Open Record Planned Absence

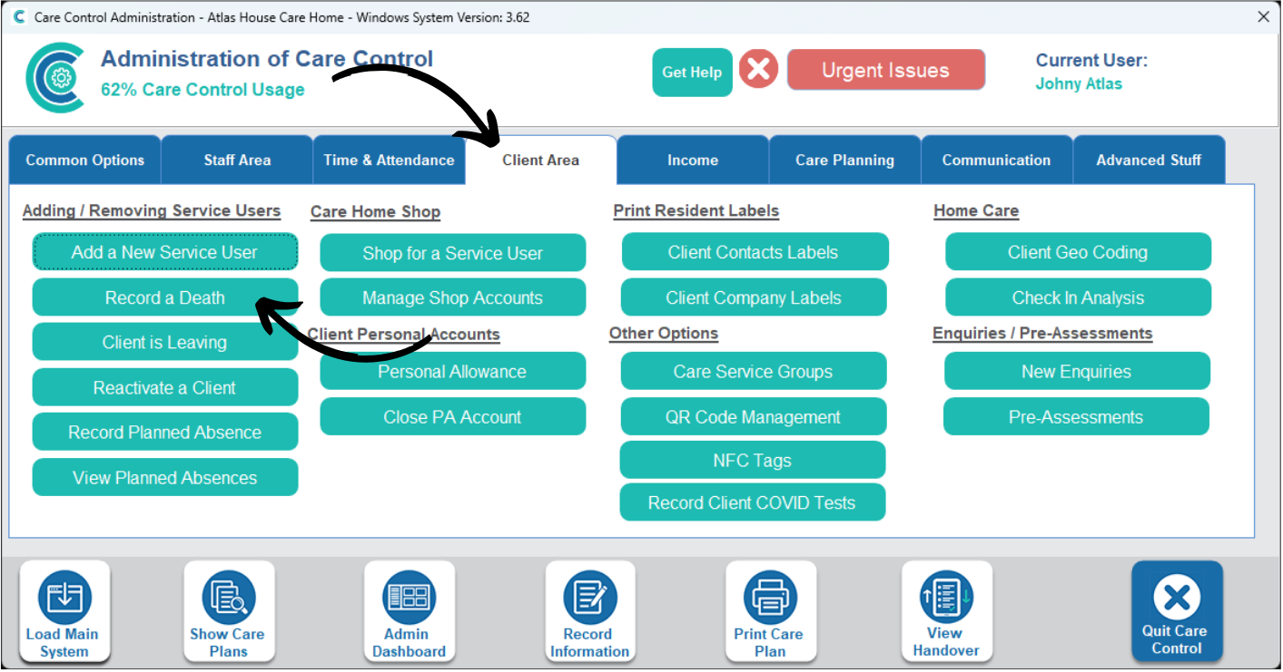pyautogui.click(x=165, y=433)
